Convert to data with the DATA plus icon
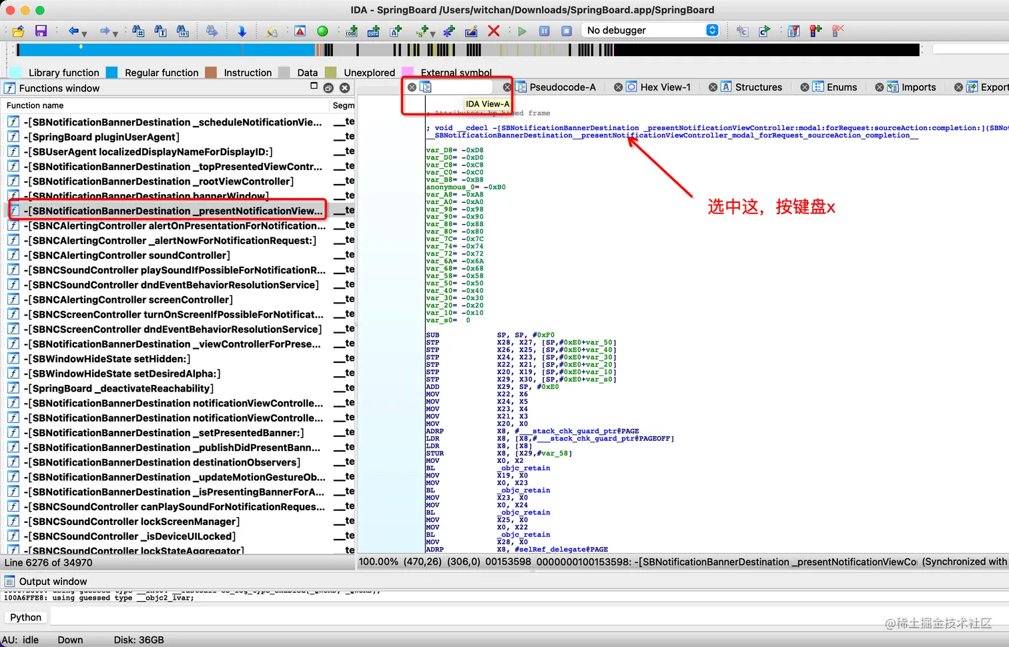 point(374,31)
